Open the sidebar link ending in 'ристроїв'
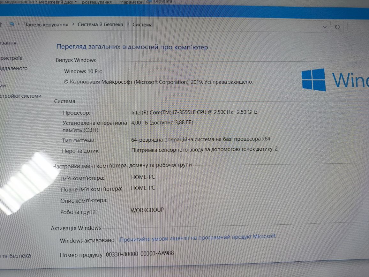Image resolution: width=369 pixels, height=277 pixels. (x=11, y=58)
